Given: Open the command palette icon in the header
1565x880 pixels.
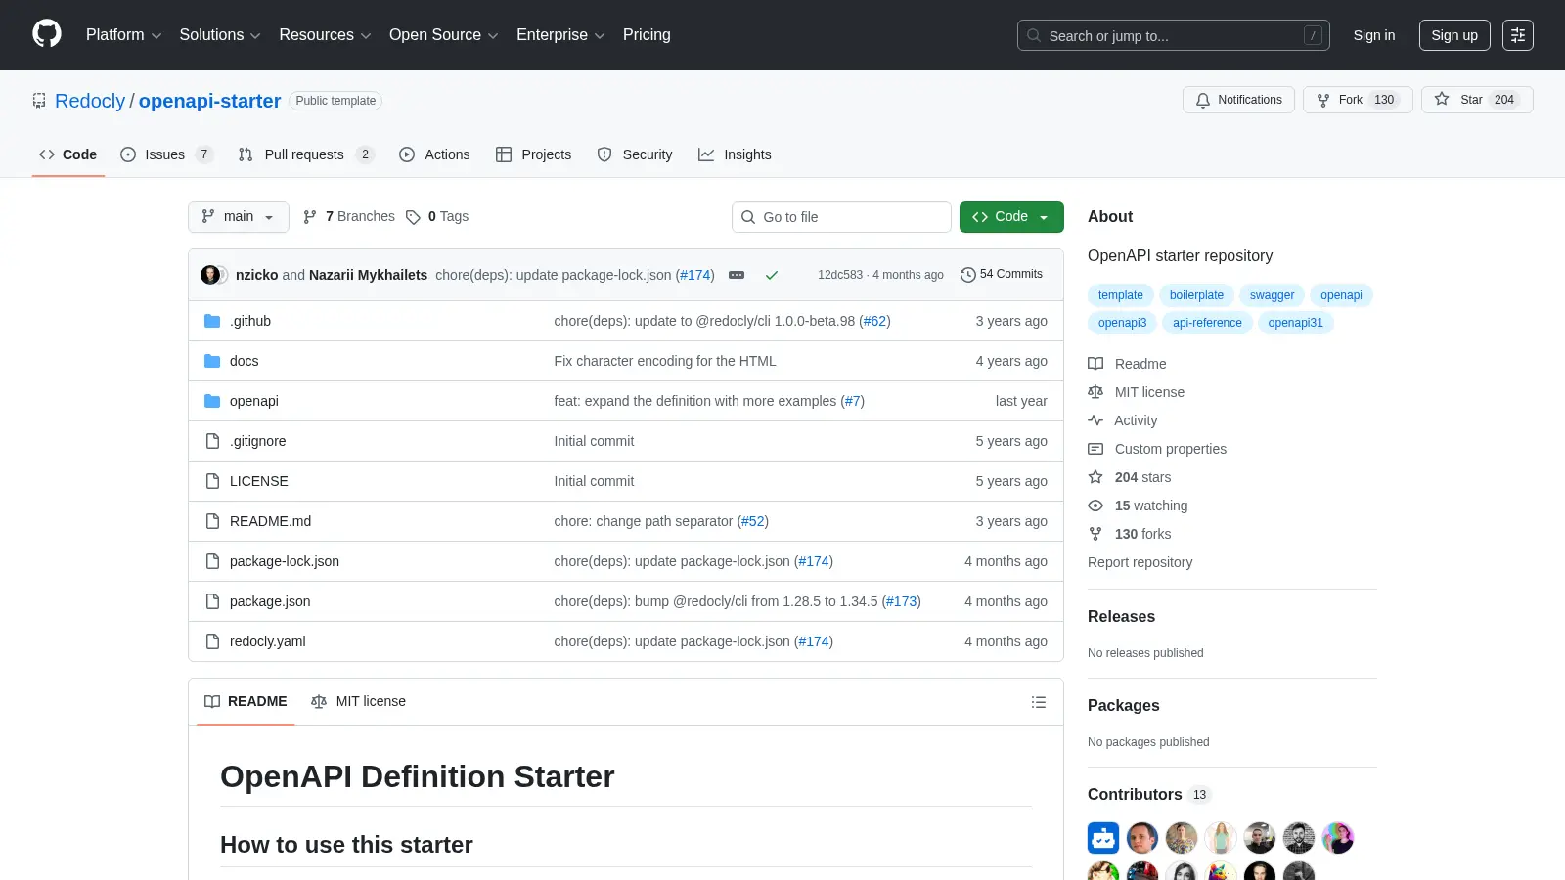Looking at the screenshot, I should [1518, 35].
